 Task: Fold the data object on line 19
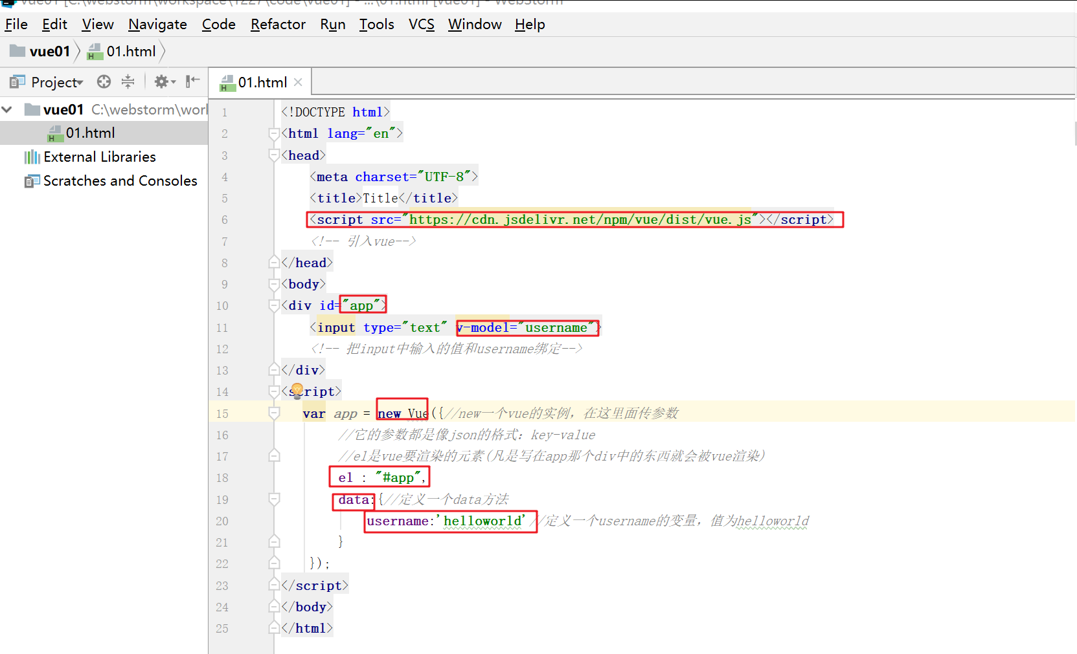[x=274, y=499]
